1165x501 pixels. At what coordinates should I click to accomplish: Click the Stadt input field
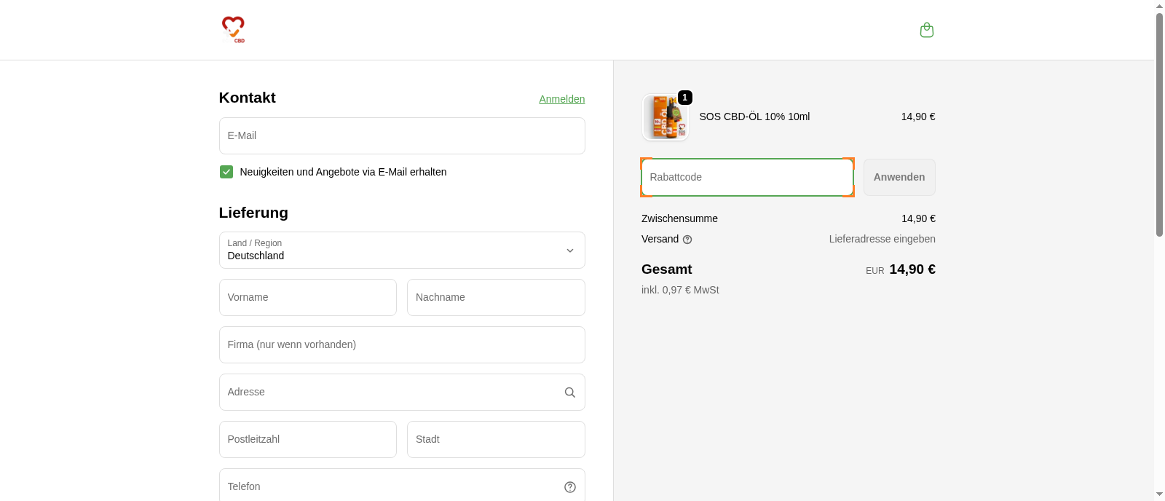pos(495,440)
